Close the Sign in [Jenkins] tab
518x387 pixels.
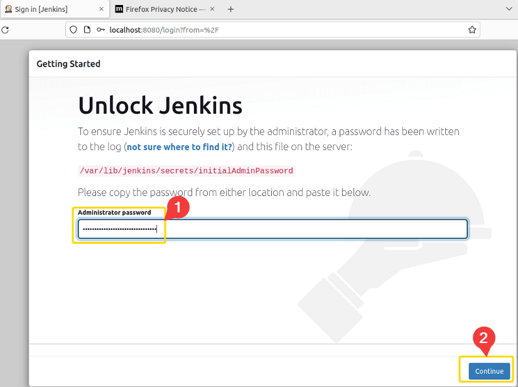pos(100,9)
